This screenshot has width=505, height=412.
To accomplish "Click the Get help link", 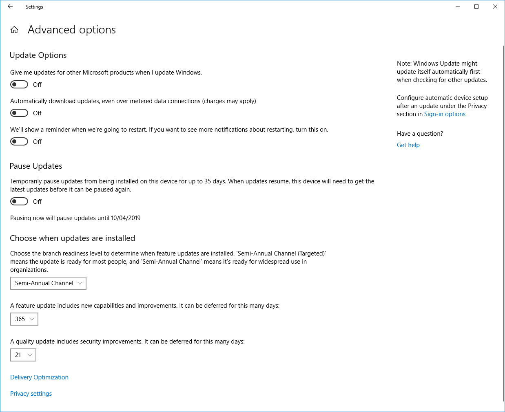I will coord(408,145).
